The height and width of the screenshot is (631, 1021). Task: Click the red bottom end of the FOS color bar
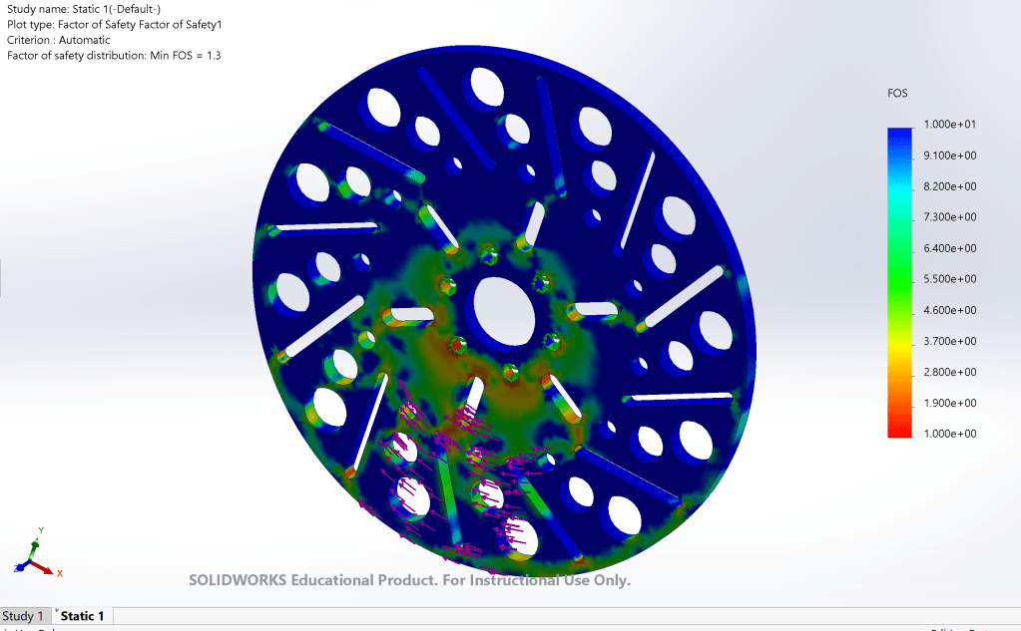coord(900,429)
